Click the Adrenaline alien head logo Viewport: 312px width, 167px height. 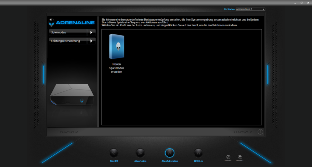click(x=52, y=22)
